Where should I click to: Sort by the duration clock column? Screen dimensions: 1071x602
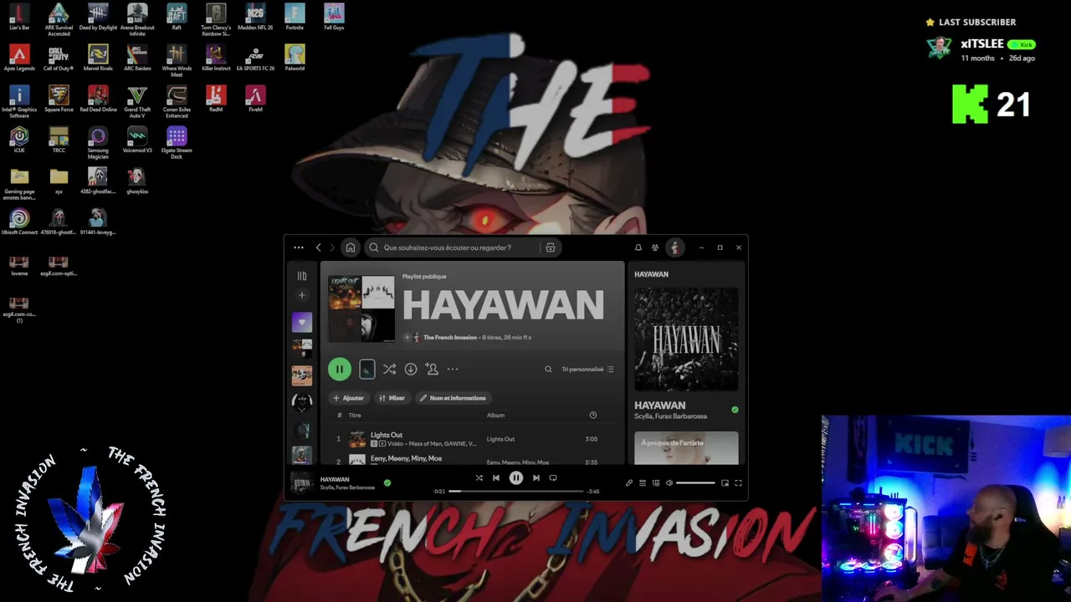point(592,415)
